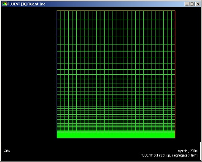Click the 'FLUENT 6.1 (2d, dp, segregated, lam)' text
The image size is (202, 162).
pyautogui.click(x=169, y=155)
